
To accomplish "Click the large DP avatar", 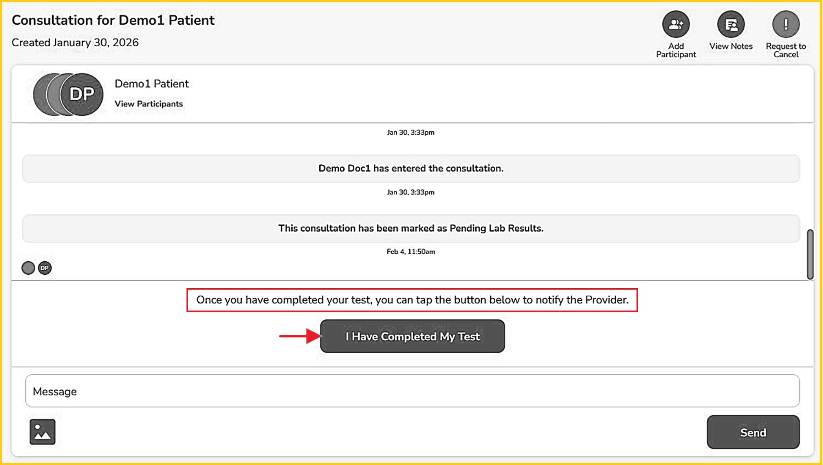I will tap(82, 95).
